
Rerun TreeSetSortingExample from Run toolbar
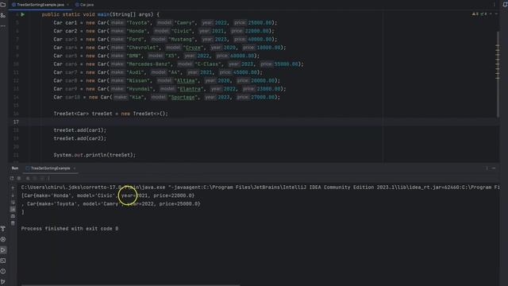[x=12, y=178]
